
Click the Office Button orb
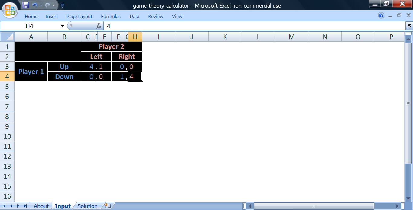coord(9,10)
